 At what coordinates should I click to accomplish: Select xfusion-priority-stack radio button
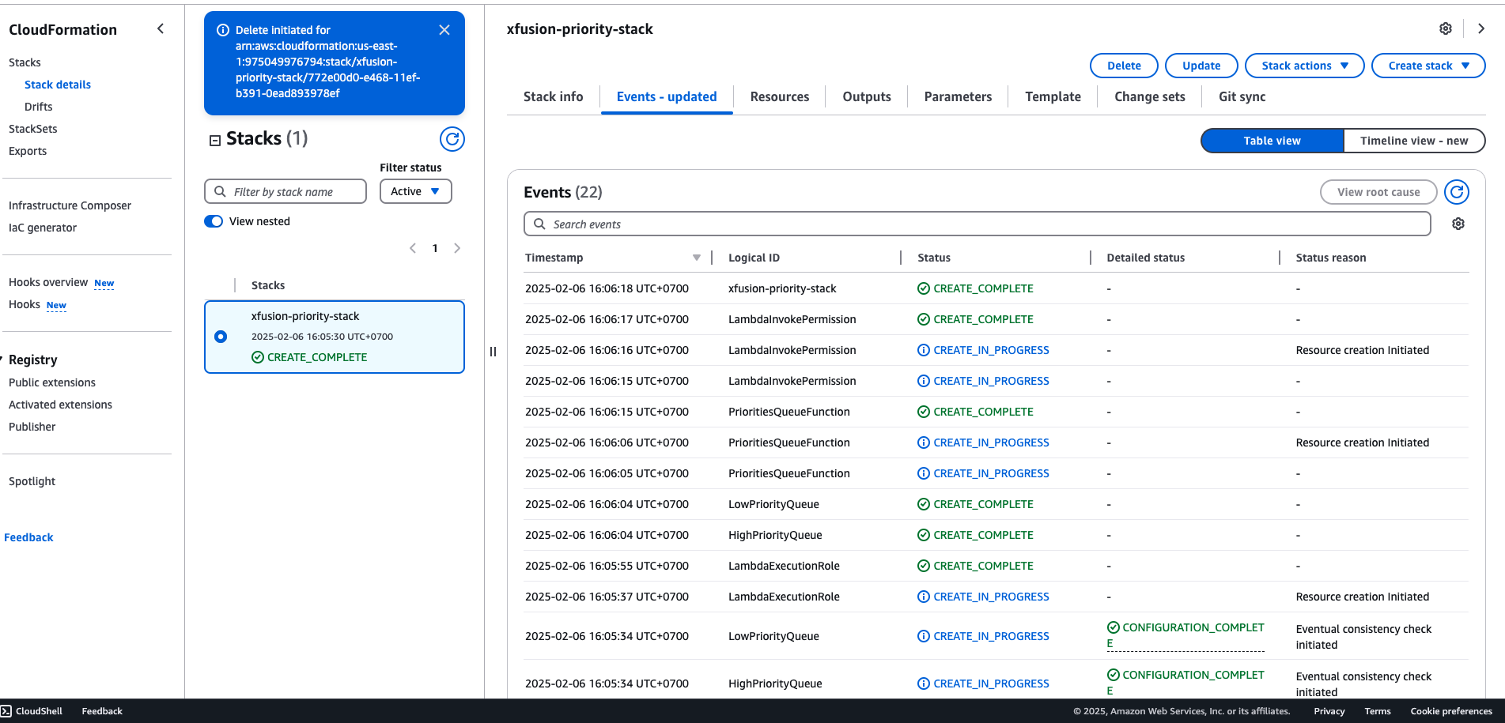221,337
